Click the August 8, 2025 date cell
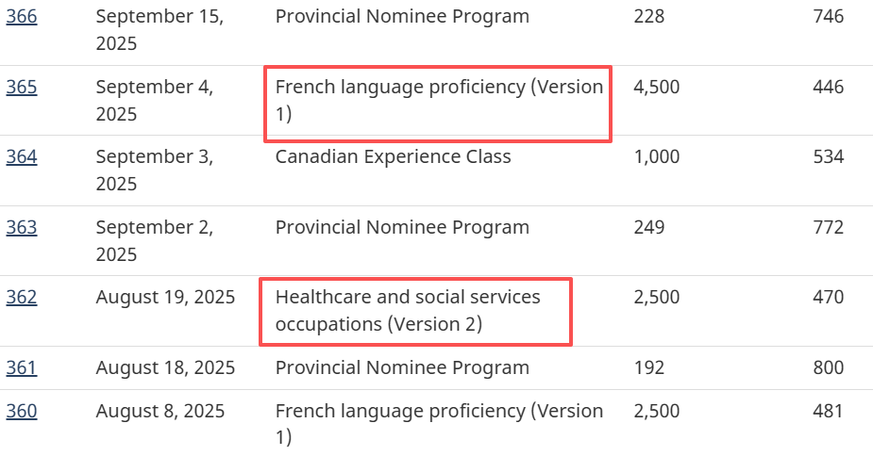Screen dimensions: 873x456 click(160, 411)
